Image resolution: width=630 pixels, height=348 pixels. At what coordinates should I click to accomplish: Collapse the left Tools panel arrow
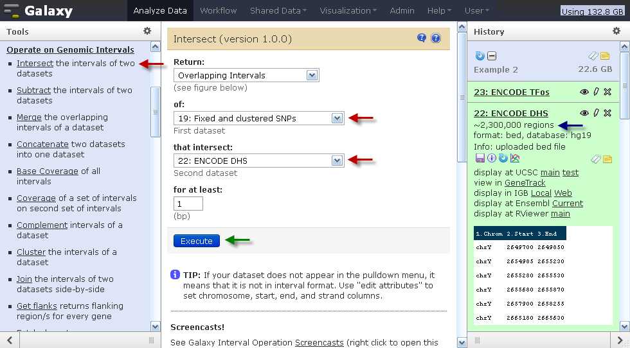[10, 340]
